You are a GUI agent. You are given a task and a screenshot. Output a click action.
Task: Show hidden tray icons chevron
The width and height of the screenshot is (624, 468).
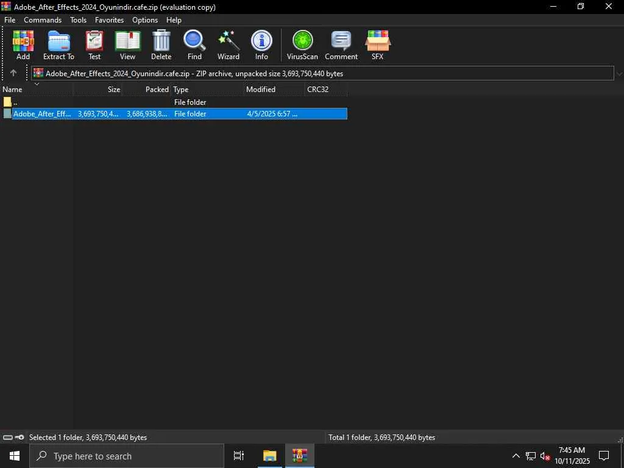tap(516, 456)
